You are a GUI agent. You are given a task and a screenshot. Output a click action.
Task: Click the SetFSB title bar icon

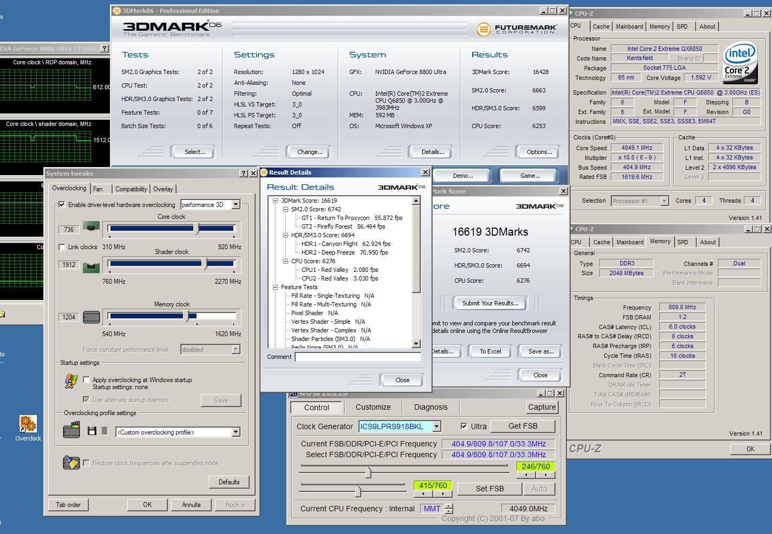coord(292,393)
